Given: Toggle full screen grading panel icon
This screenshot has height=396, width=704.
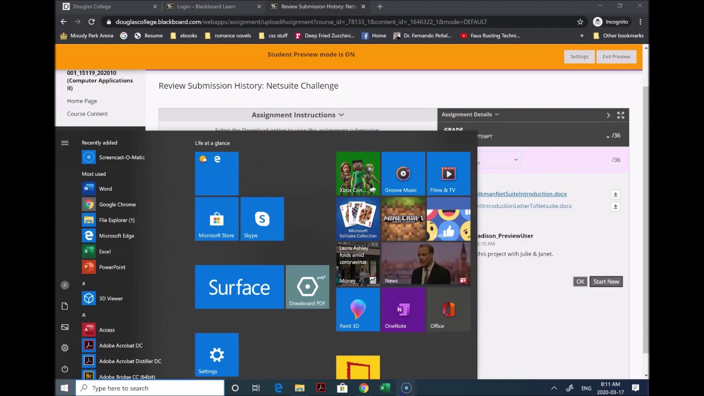Looking at the screenshot, I should click(620, 115).
